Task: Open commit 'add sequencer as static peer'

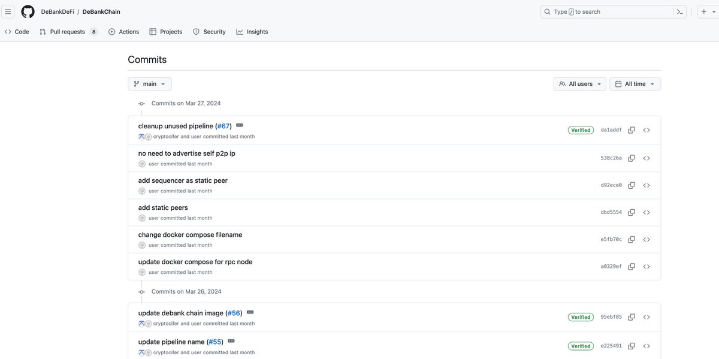Action: click(x=183, y=180)
